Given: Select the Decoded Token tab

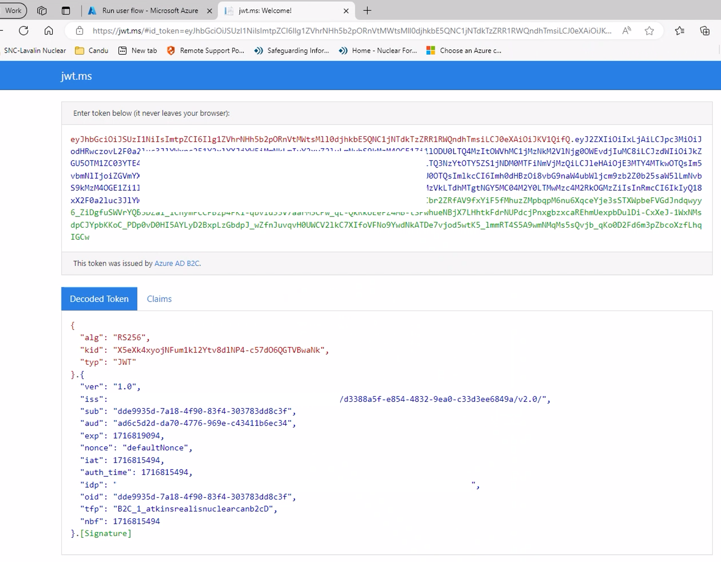Looking at the screenshot, I should tap(99, 299).
